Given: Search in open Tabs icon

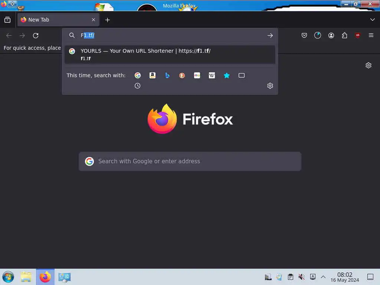Looking at the screenshot, I should pyautogui.click(x=241, y=75).
